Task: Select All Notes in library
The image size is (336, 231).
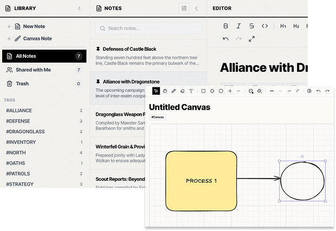Action: pyautogui.click(x=44, y=56)
